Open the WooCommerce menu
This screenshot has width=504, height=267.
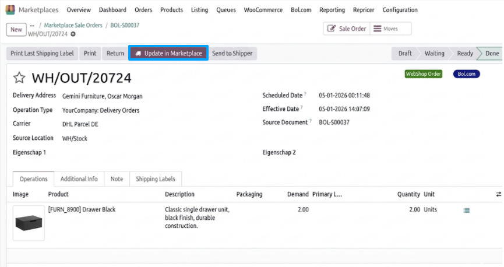[263, 10]
